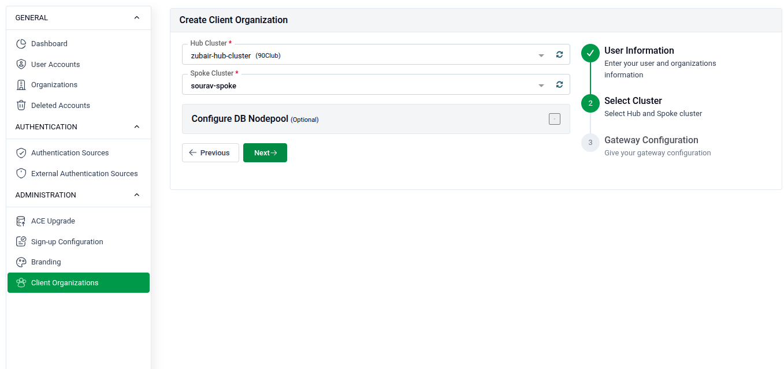Refresh the Spoke Cluster list

point(559,84)
